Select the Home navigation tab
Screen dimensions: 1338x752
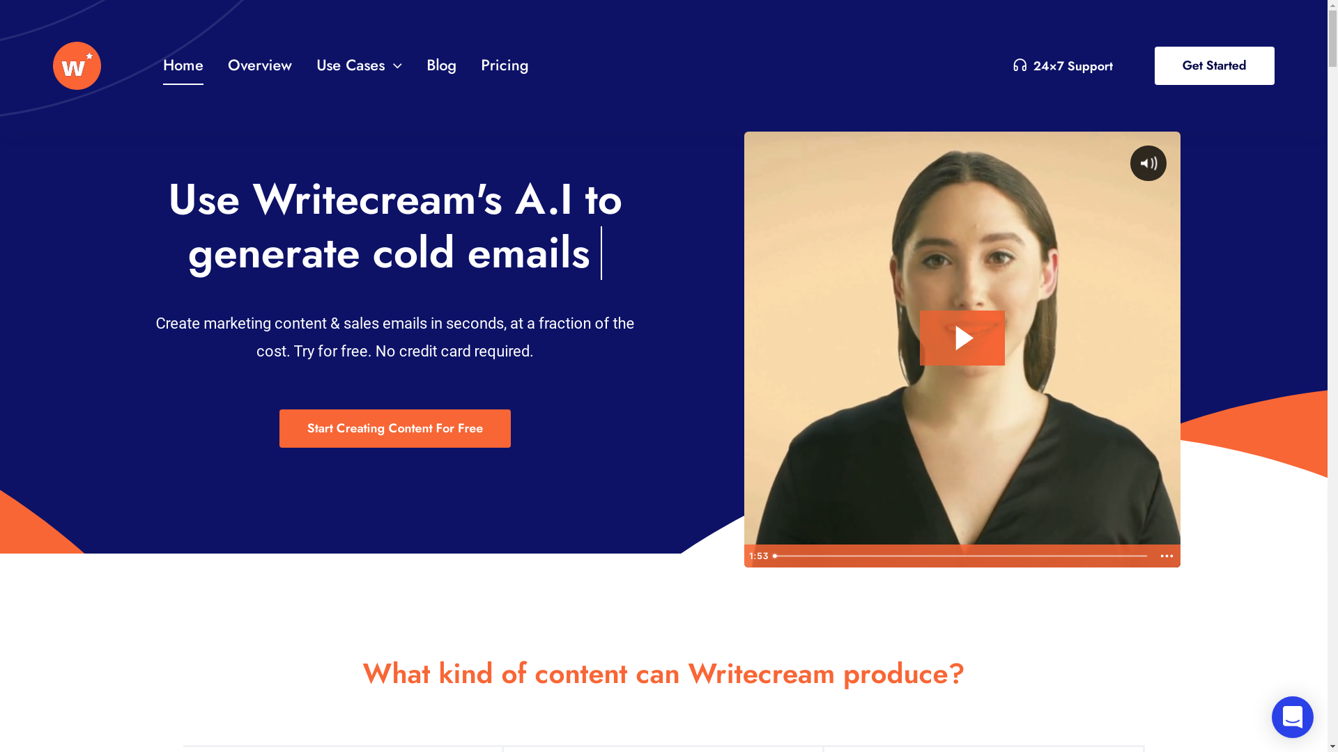coord(183,65)
